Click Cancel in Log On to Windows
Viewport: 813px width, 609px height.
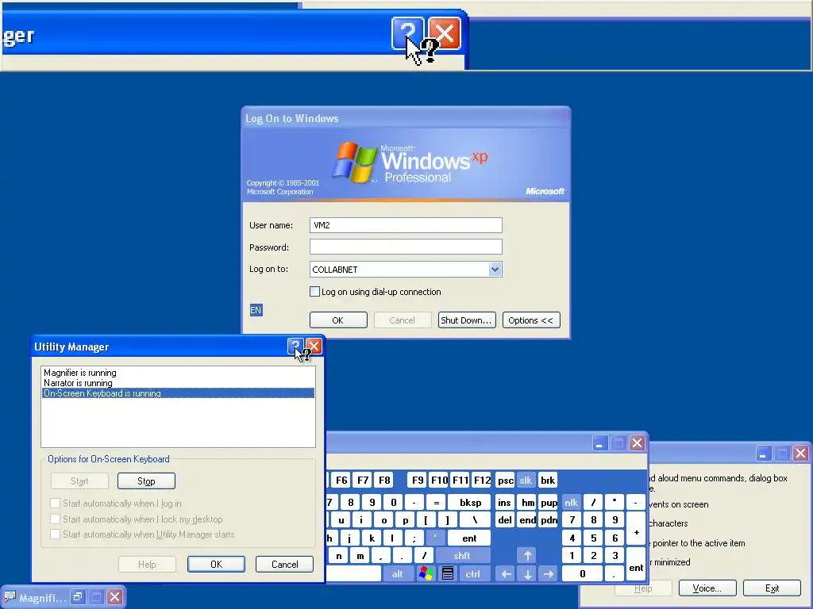[x=402, y=320]
